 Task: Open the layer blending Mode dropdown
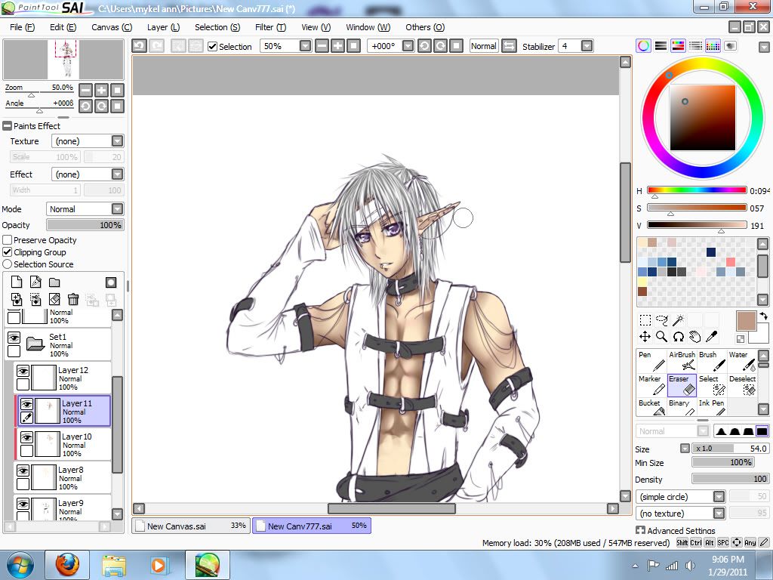coord(85,209)
